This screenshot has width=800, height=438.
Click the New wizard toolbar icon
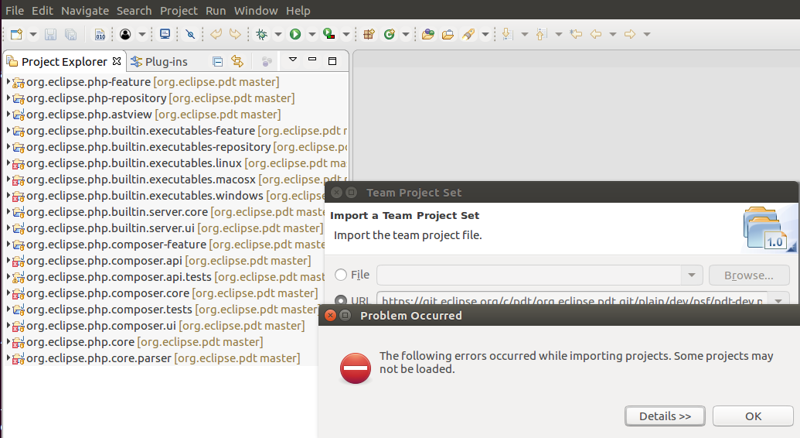pos(16,34)
